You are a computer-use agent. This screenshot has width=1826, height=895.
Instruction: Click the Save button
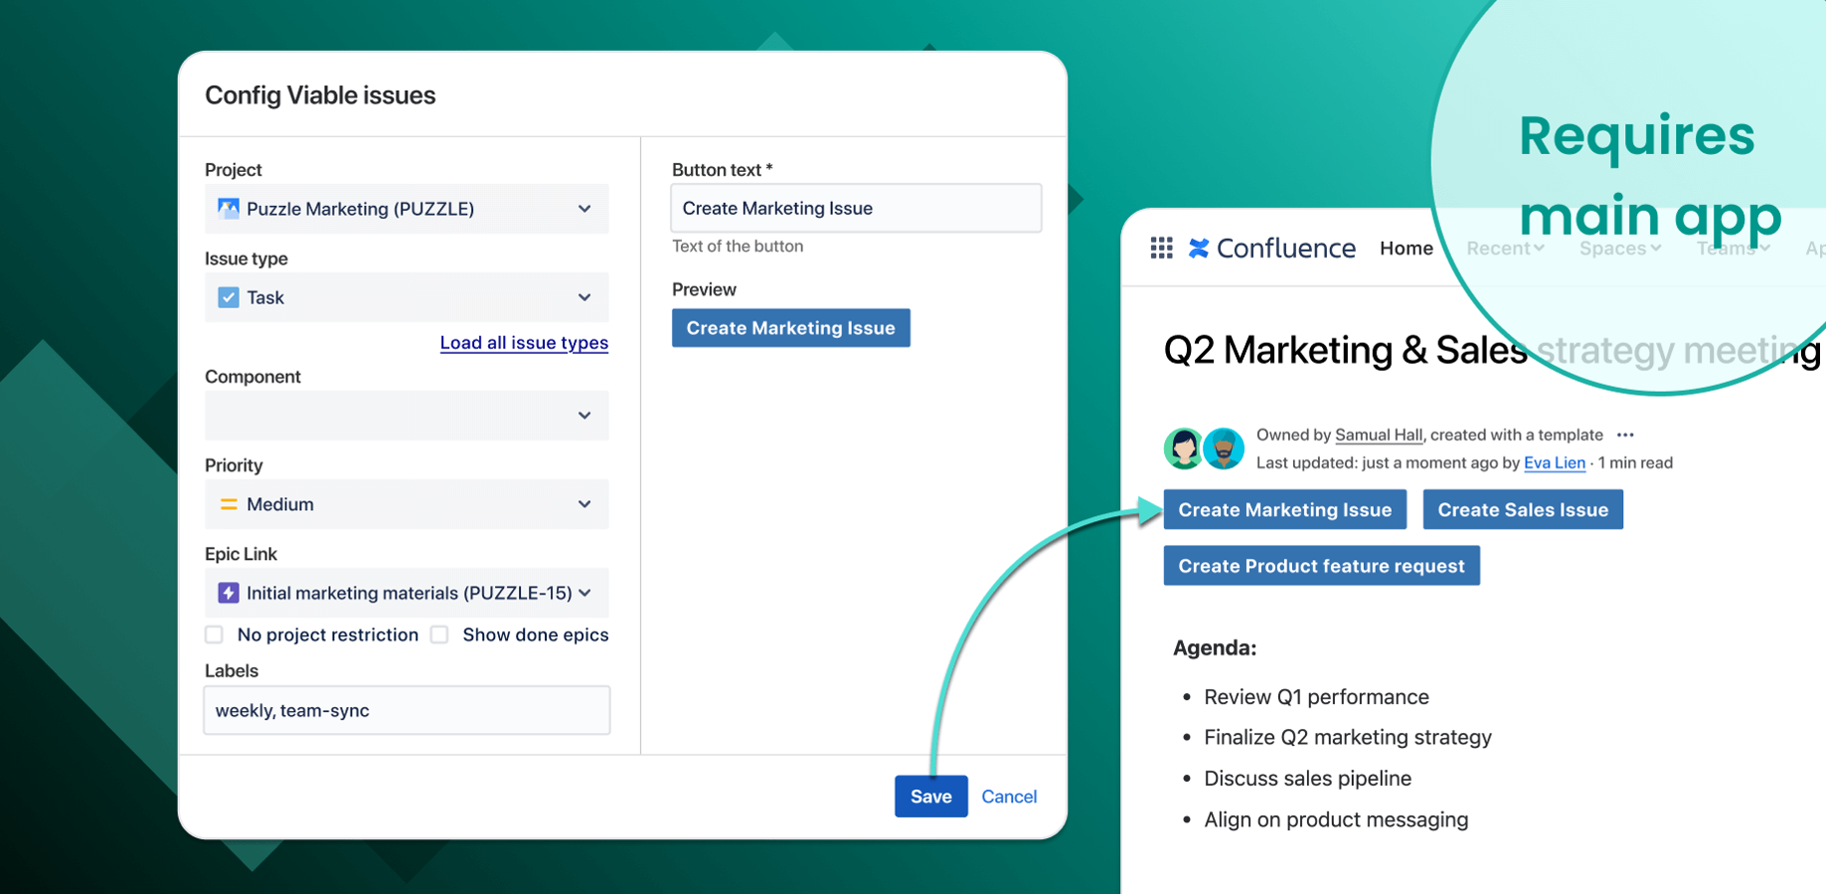930,797
